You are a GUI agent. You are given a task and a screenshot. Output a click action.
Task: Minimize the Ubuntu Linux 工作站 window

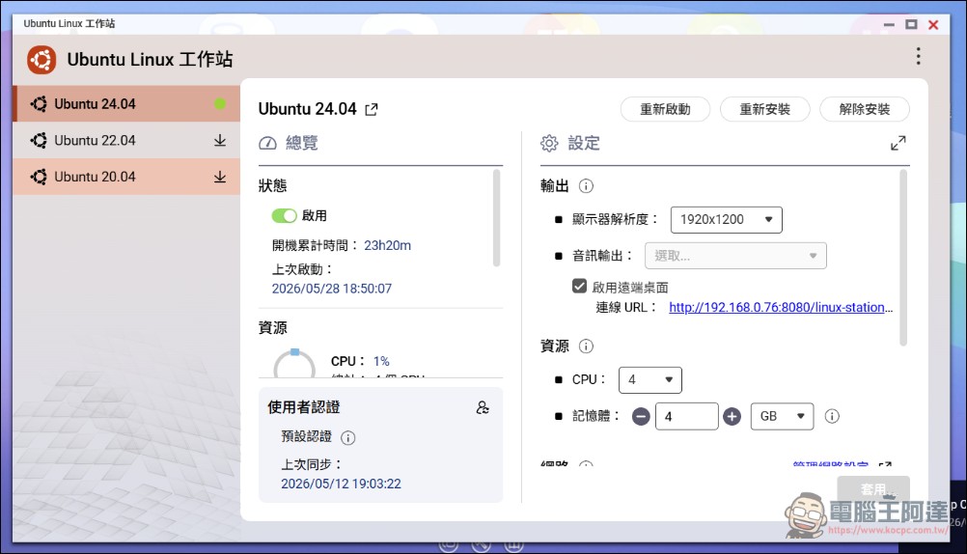pos(889,25)
